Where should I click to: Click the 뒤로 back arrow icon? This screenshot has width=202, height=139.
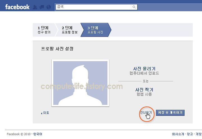pyautogui.click(x=42, y=113)
